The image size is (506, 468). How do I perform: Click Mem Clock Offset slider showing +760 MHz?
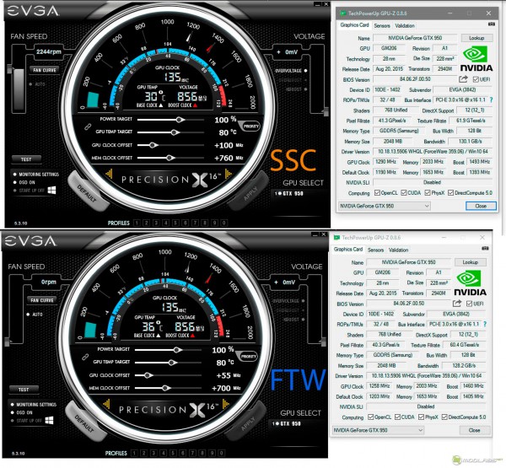tap(170, 158)
